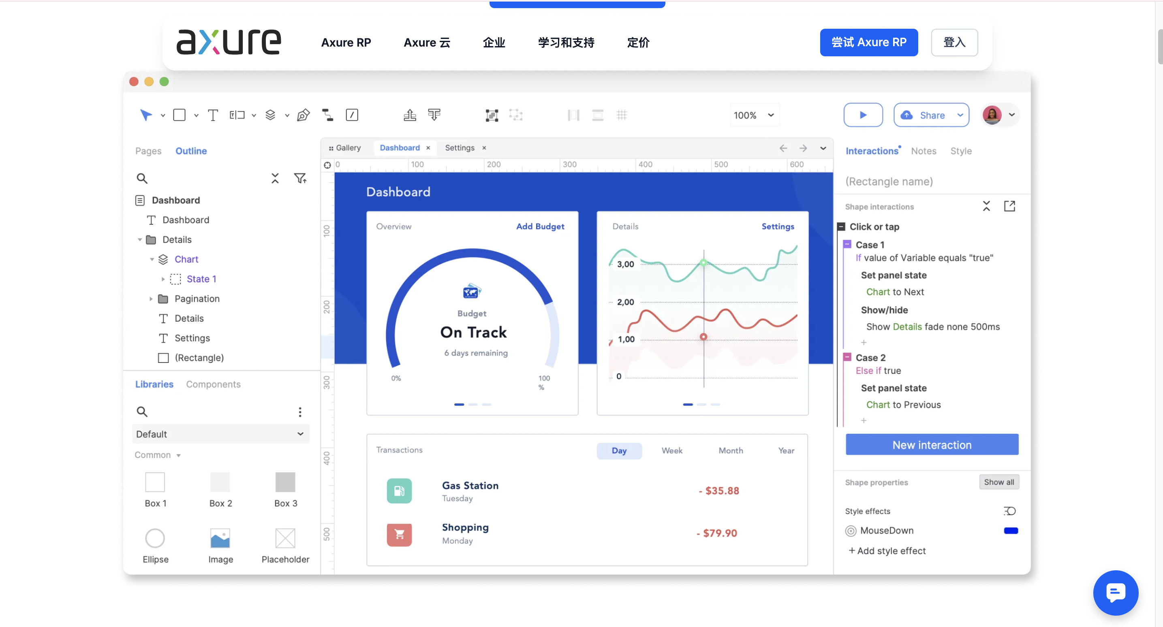Toggle Click or tap collapse box
This screenshot has height=627, width=1163.
841,226
